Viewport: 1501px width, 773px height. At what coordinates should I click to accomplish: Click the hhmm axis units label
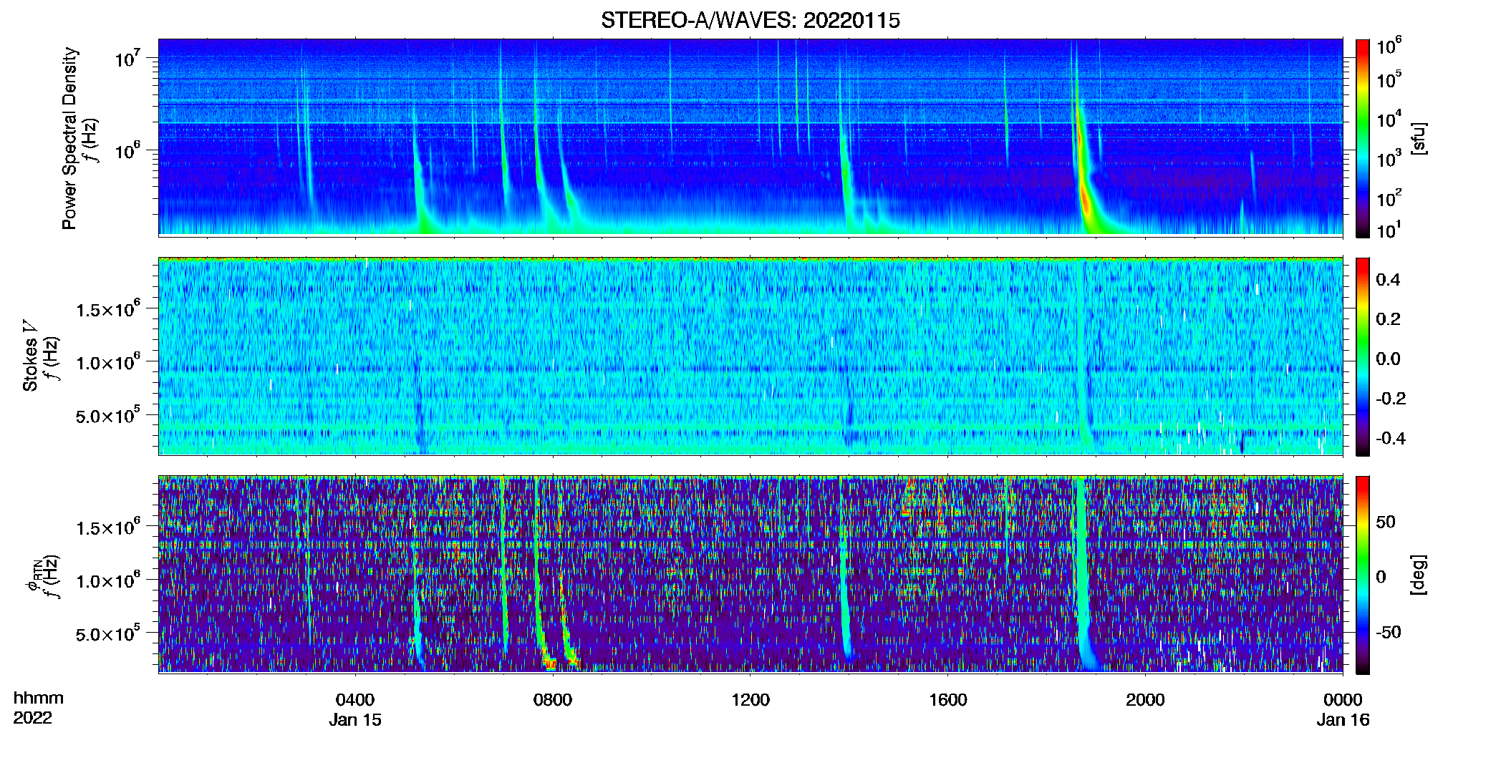[39, 698]
